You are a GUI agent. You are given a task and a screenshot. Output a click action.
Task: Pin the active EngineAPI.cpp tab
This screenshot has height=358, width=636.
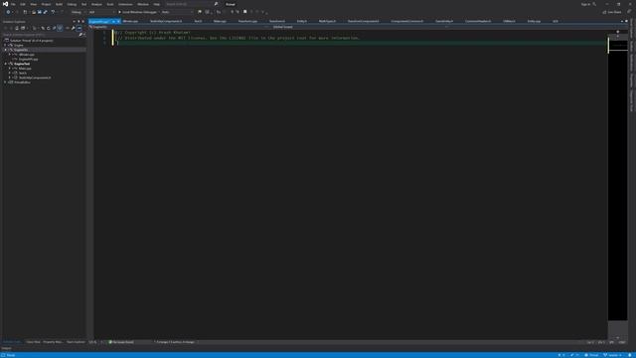coord(113,21)
